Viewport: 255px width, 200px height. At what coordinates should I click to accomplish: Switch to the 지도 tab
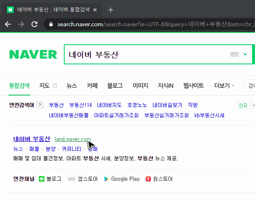pos(44,86)
